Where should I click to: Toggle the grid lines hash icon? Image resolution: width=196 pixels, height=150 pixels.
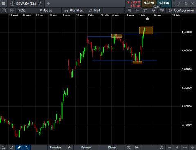pyautogui.click(x=145, y=11)
